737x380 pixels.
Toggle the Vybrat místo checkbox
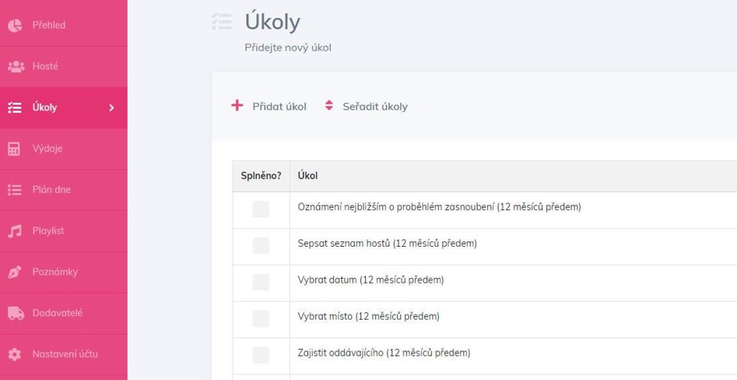coord(261,319)
